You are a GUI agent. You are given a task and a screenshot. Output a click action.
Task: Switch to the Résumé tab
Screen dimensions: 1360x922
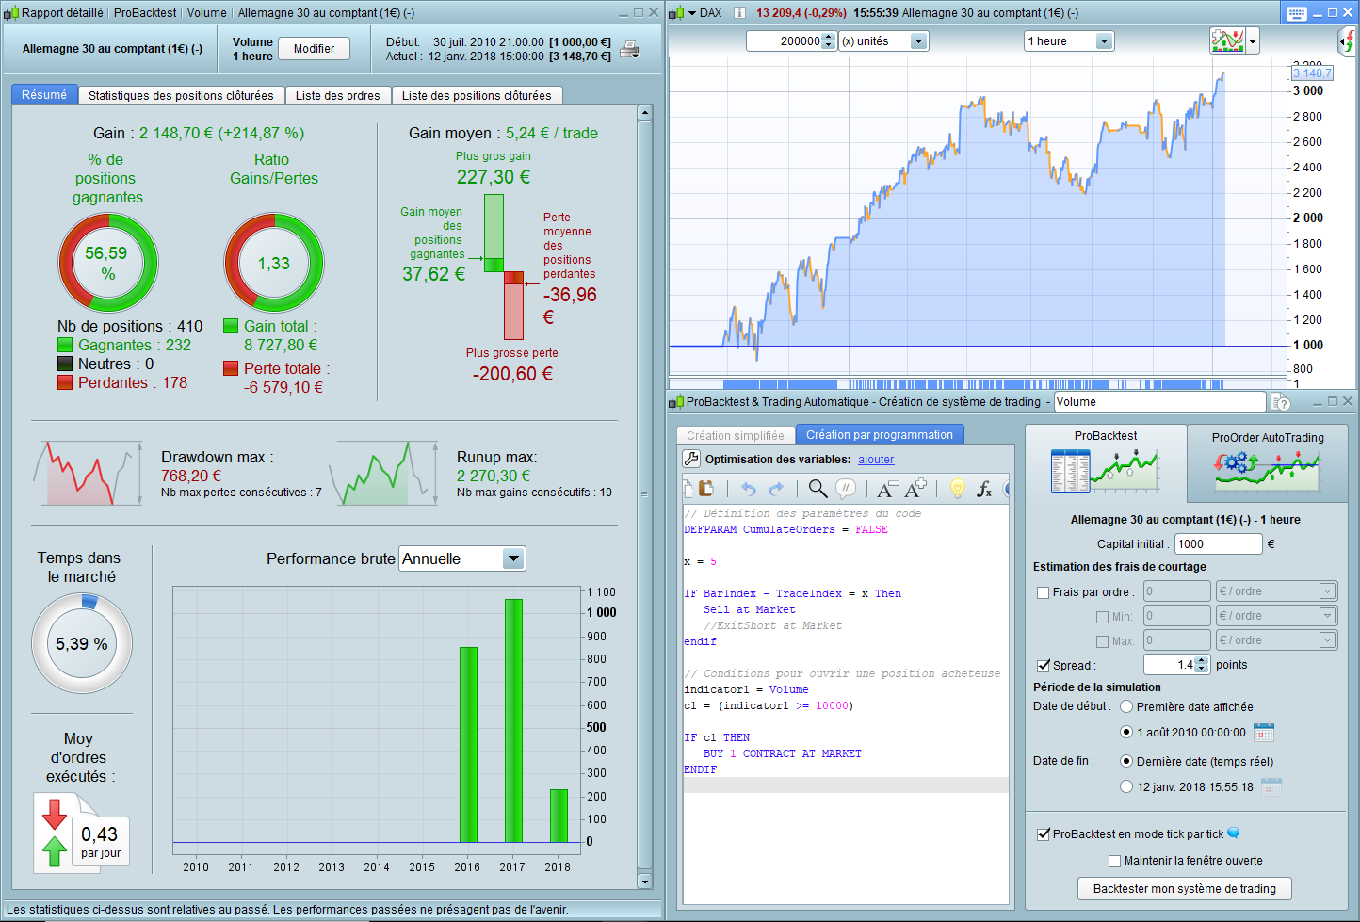tap(44, 95)
